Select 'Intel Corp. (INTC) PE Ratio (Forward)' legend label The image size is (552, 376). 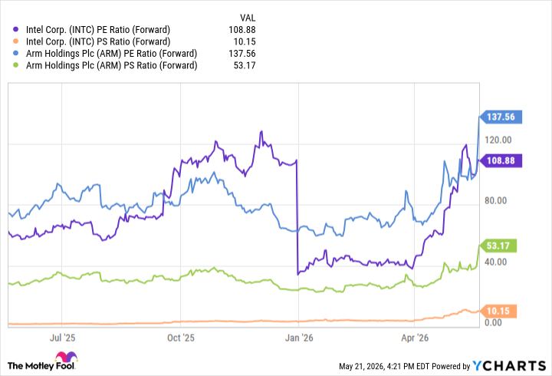pyautogui.click(x=98, y=30)
